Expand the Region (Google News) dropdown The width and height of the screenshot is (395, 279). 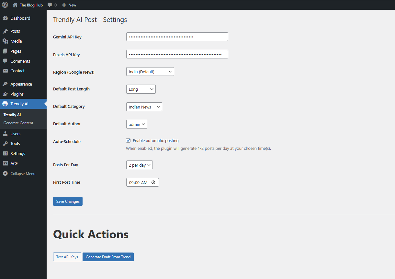(150, 72)
